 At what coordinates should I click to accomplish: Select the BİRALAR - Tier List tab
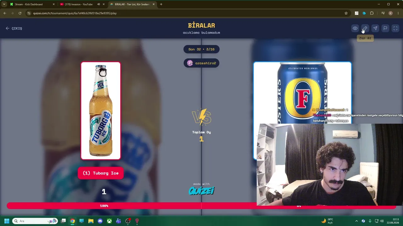(132, 4)
